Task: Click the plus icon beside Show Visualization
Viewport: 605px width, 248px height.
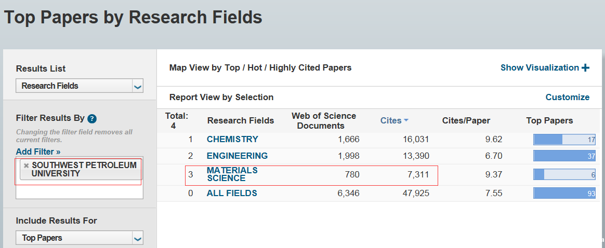Action: coord(586,67)
